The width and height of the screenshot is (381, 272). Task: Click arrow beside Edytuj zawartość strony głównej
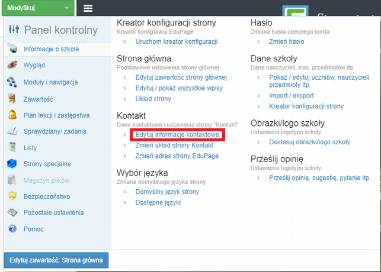[x=124, y=77]
